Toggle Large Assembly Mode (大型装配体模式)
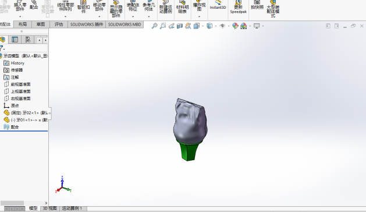Image resolution: width=366 pixels, height=212 pixels. 273,9
